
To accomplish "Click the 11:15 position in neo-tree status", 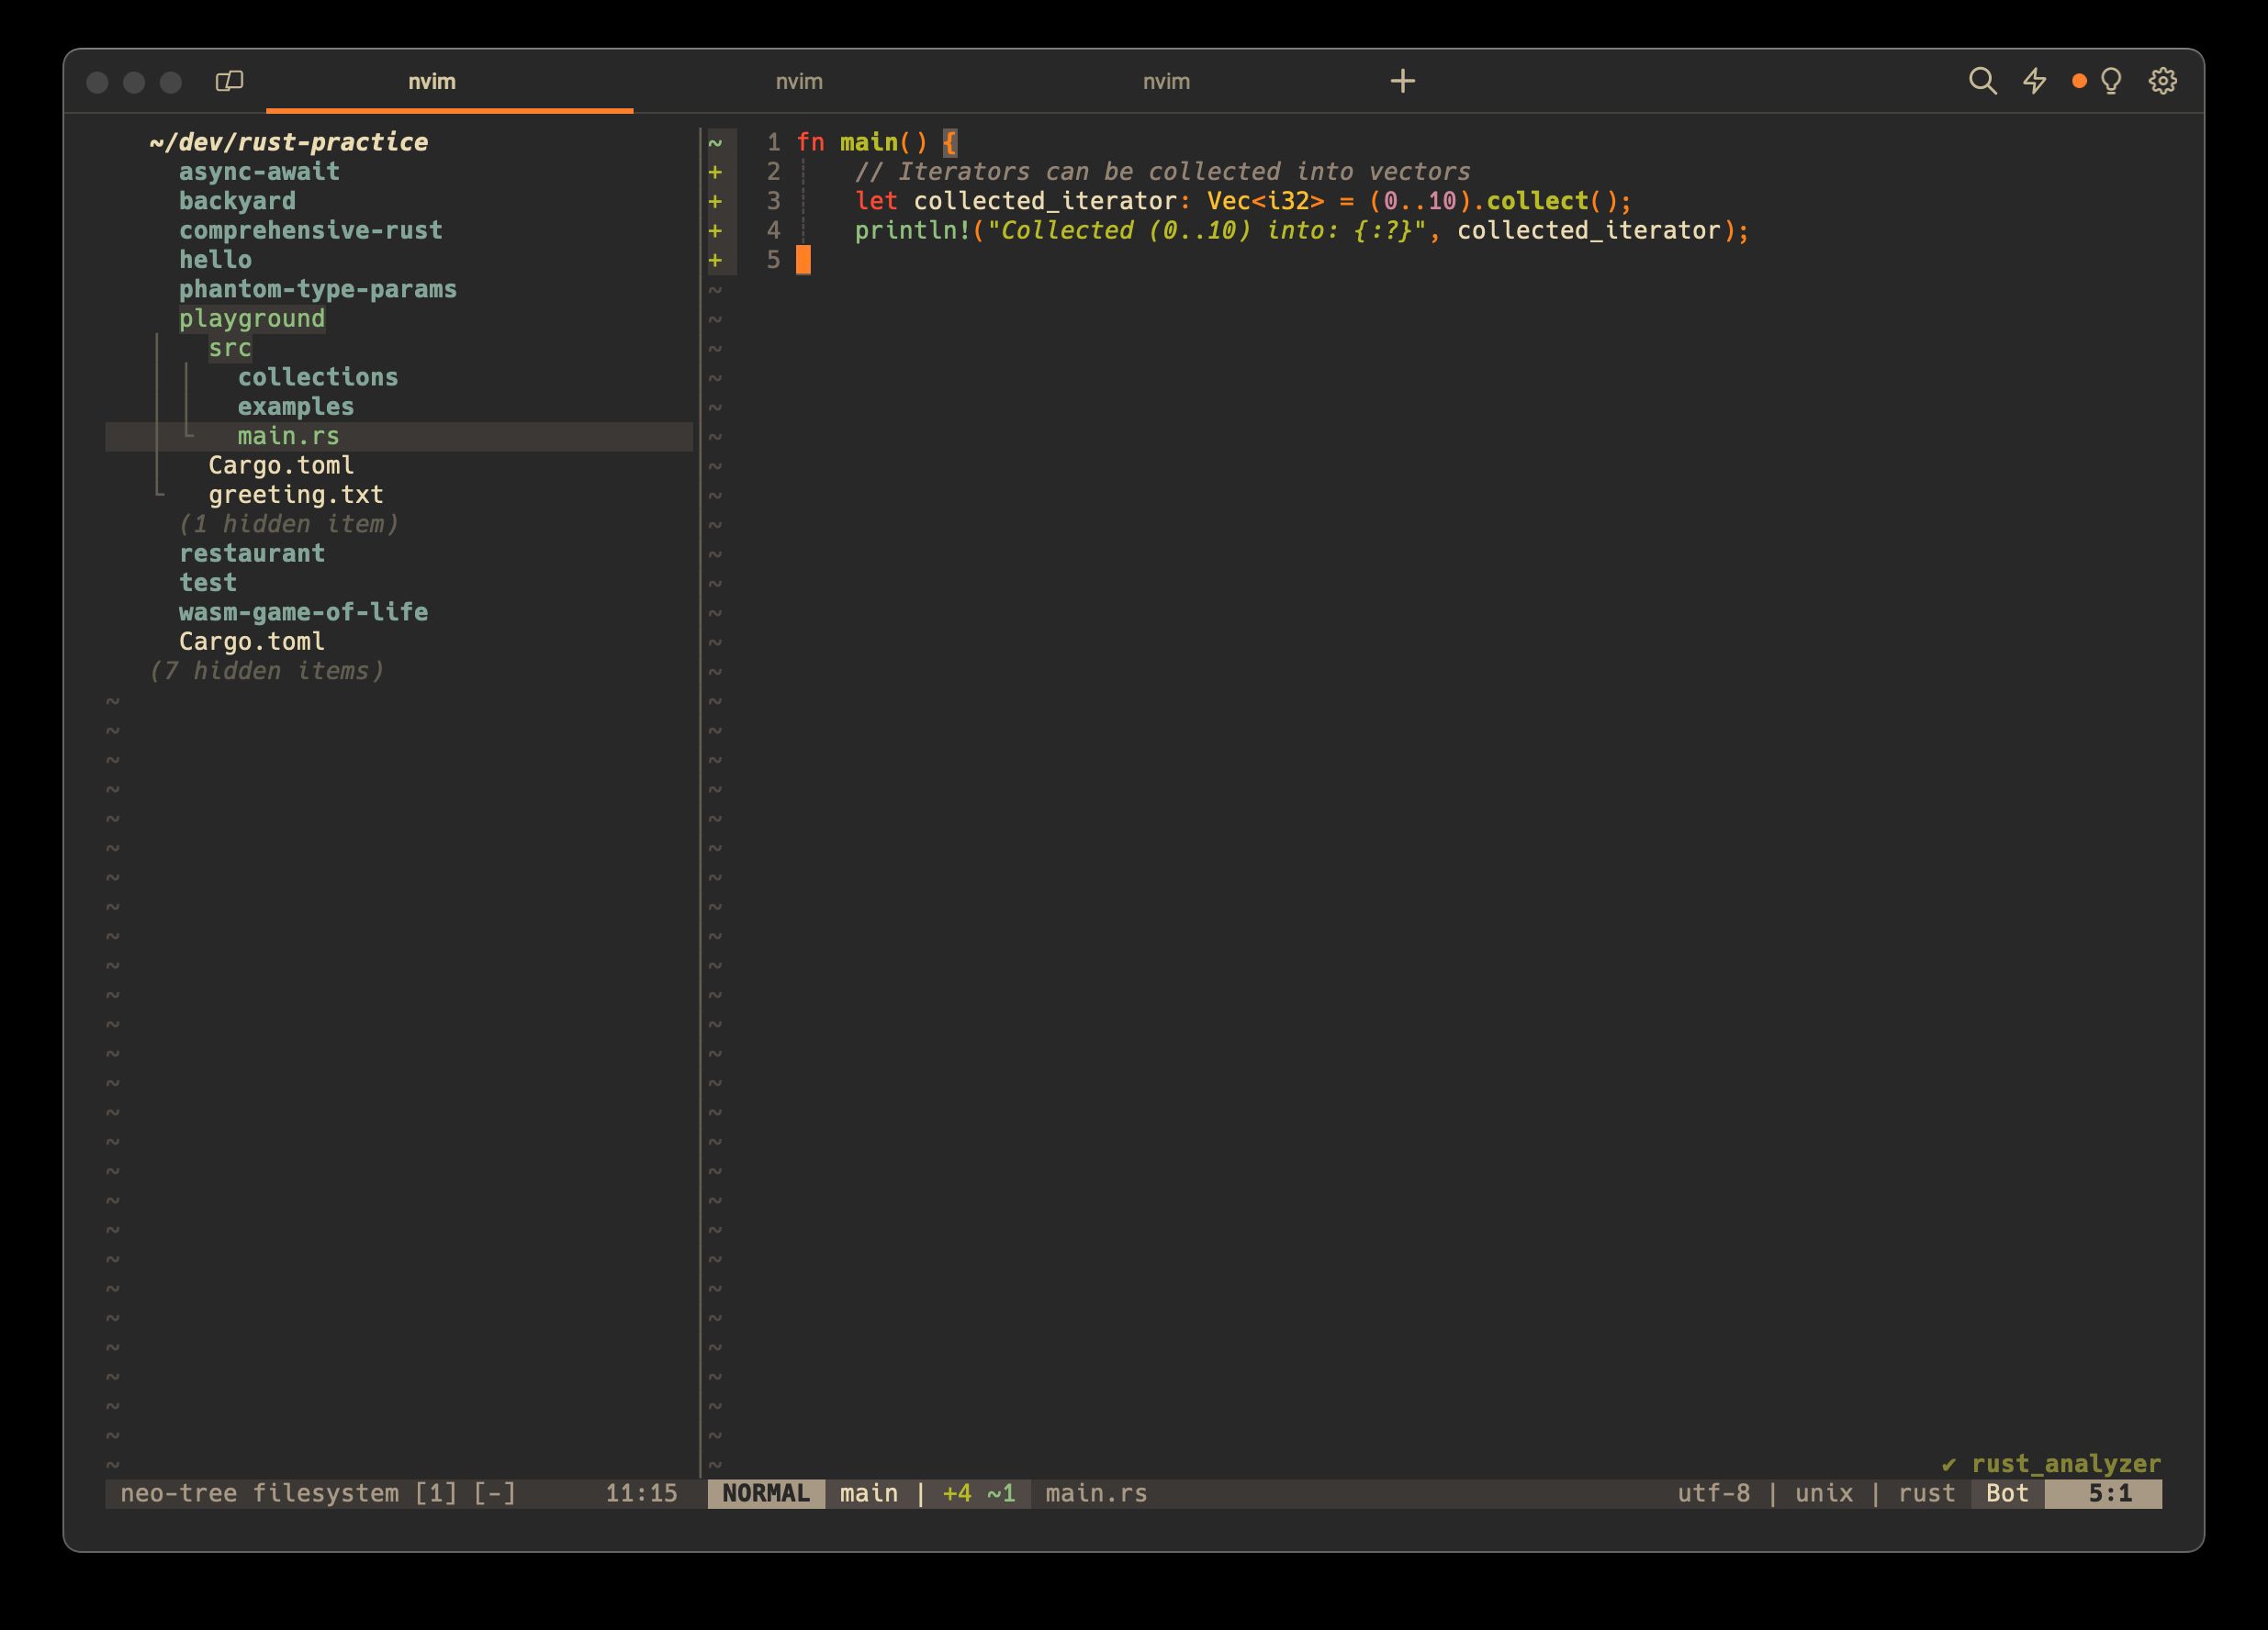I will (641, 1493).
